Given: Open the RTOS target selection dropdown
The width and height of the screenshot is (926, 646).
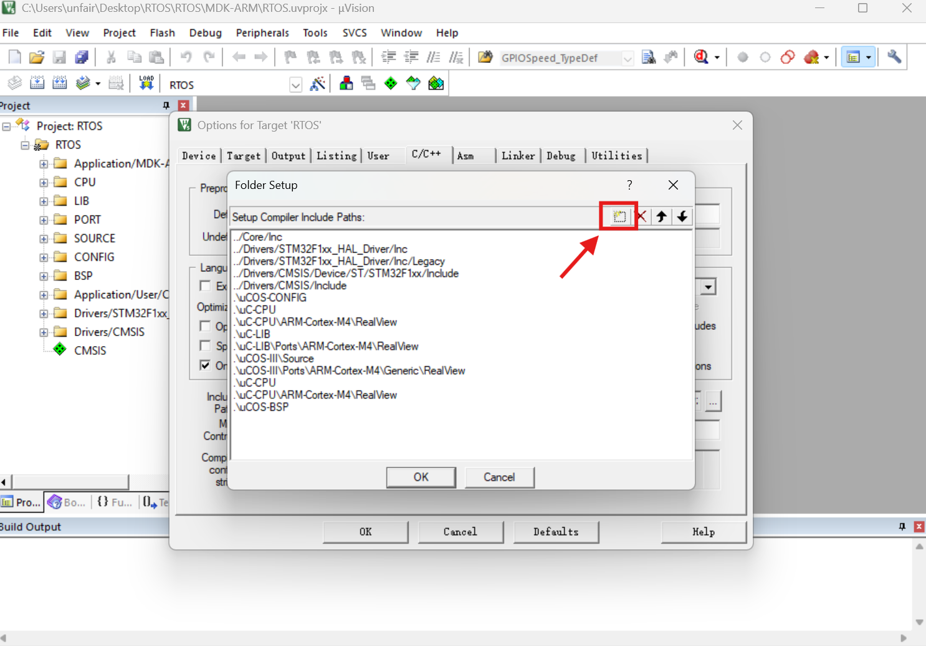Looking at the screenshot, I should coord(296,85).
